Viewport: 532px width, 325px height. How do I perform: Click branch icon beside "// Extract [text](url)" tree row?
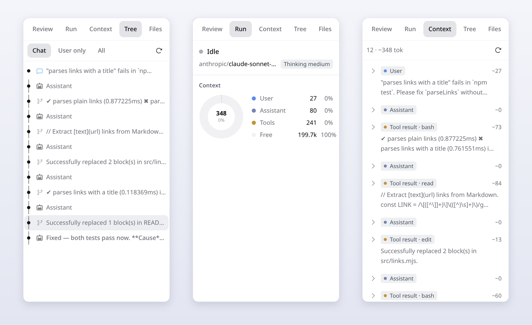(x=40, y=132)
